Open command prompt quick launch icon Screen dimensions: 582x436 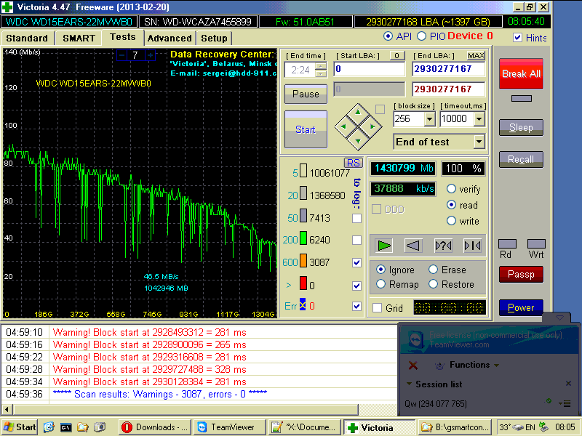[x=65, y=427]
